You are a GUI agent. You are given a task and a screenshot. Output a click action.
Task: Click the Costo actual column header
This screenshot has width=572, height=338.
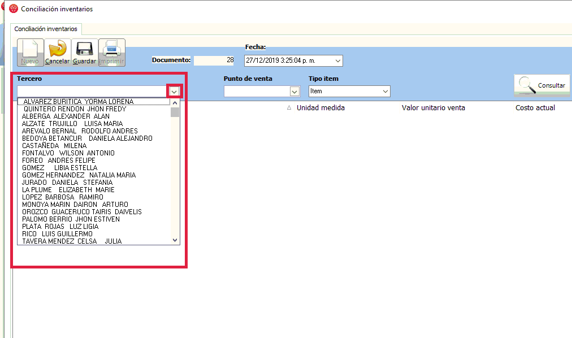[535, 108]
